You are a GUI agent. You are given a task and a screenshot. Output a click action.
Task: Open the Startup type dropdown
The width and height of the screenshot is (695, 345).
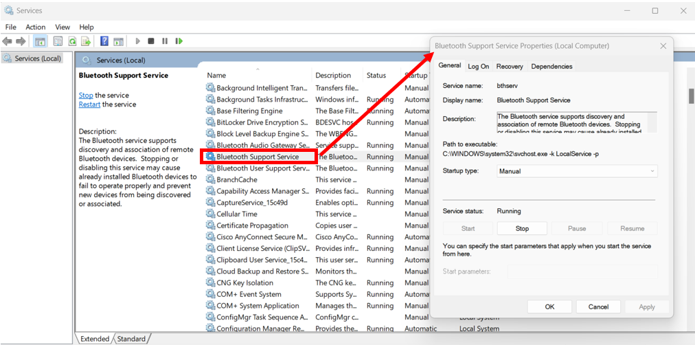tap(577, 171)
